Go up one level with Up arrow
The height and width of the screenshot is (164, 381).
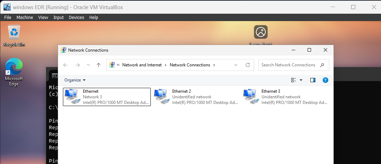[99, 65]
